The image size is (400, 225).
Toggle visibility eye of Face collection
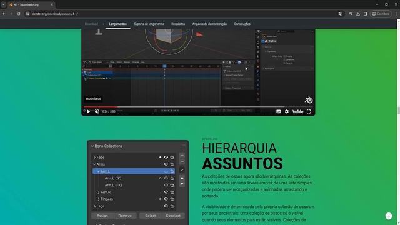click(x=166, y=157)
